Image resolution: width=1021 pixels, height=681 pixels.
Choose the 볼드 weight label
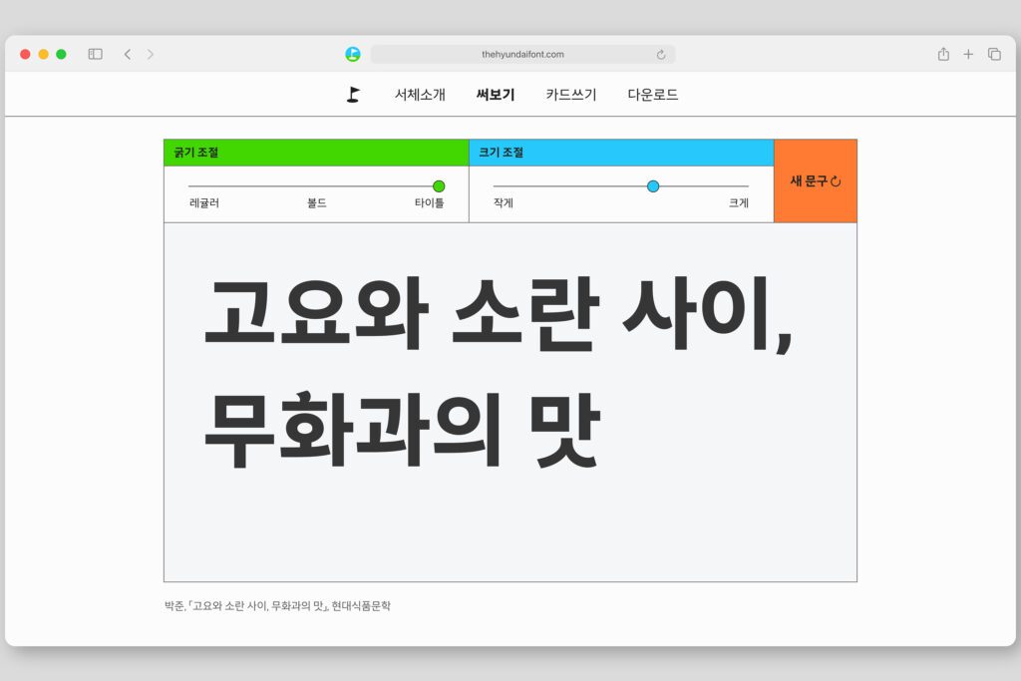(x=317, y=203)
